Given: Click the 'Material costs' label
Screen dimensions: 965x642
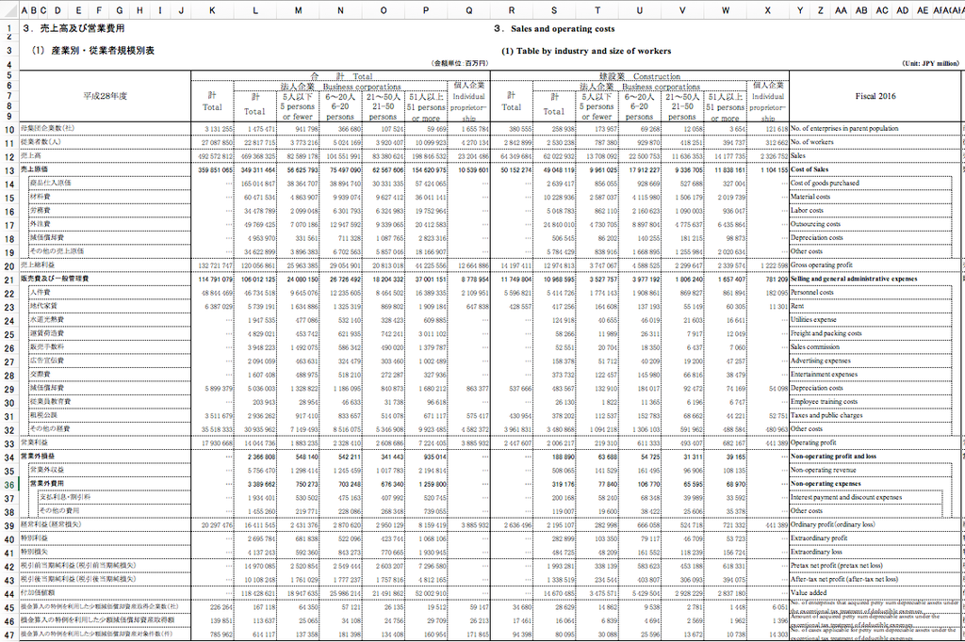Looking at the screenshot, I should click(x=810, y=197).
